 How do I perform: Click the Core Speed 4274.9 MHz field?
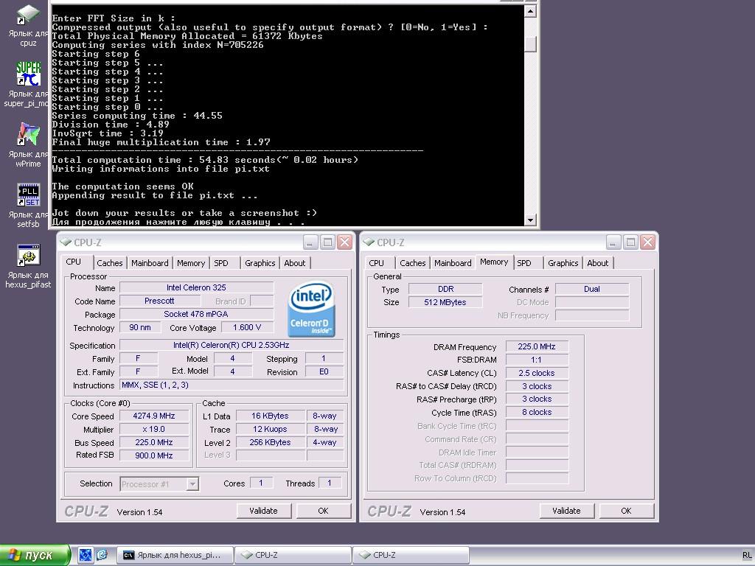coord(154,416)
